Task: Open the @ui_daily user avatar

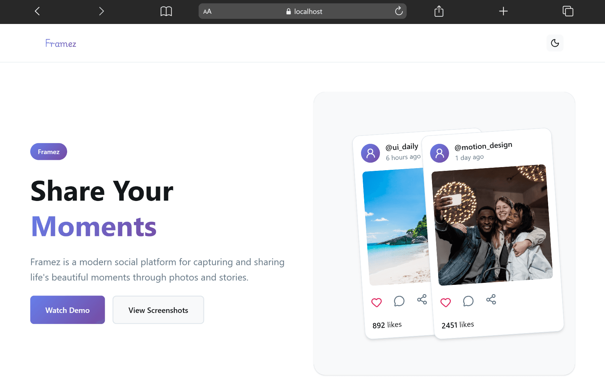Action: click(x=371, y=153)
